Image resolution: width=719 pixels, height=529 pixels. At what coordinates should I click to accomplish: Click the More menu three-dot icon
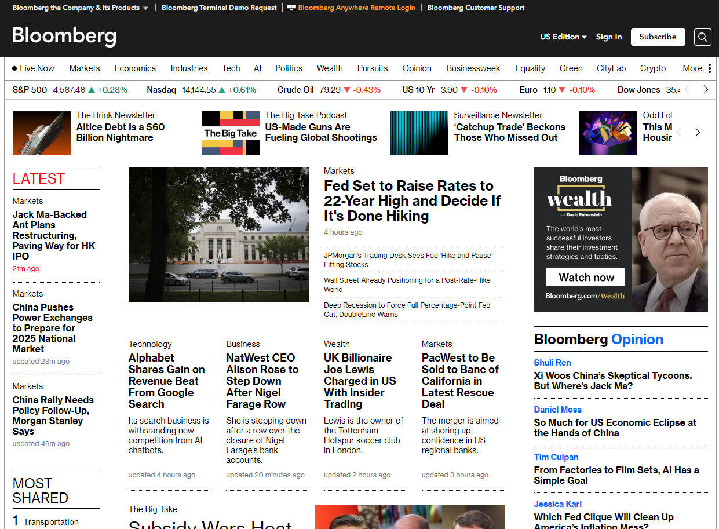(x=709, y=68)
